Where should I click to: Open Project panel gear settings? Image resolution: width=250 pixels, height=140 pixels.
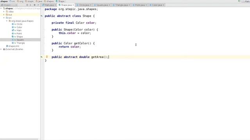(x=35, y=5)
